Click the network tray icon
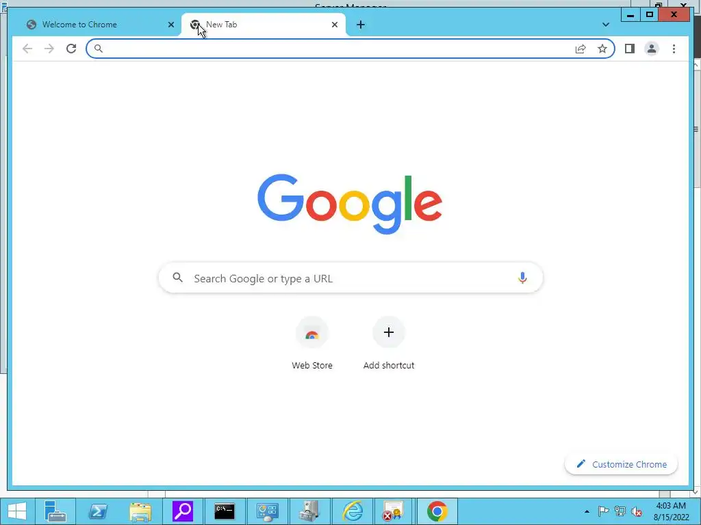The height and width of the screenshot is (525, 701). tap(620, 511)
